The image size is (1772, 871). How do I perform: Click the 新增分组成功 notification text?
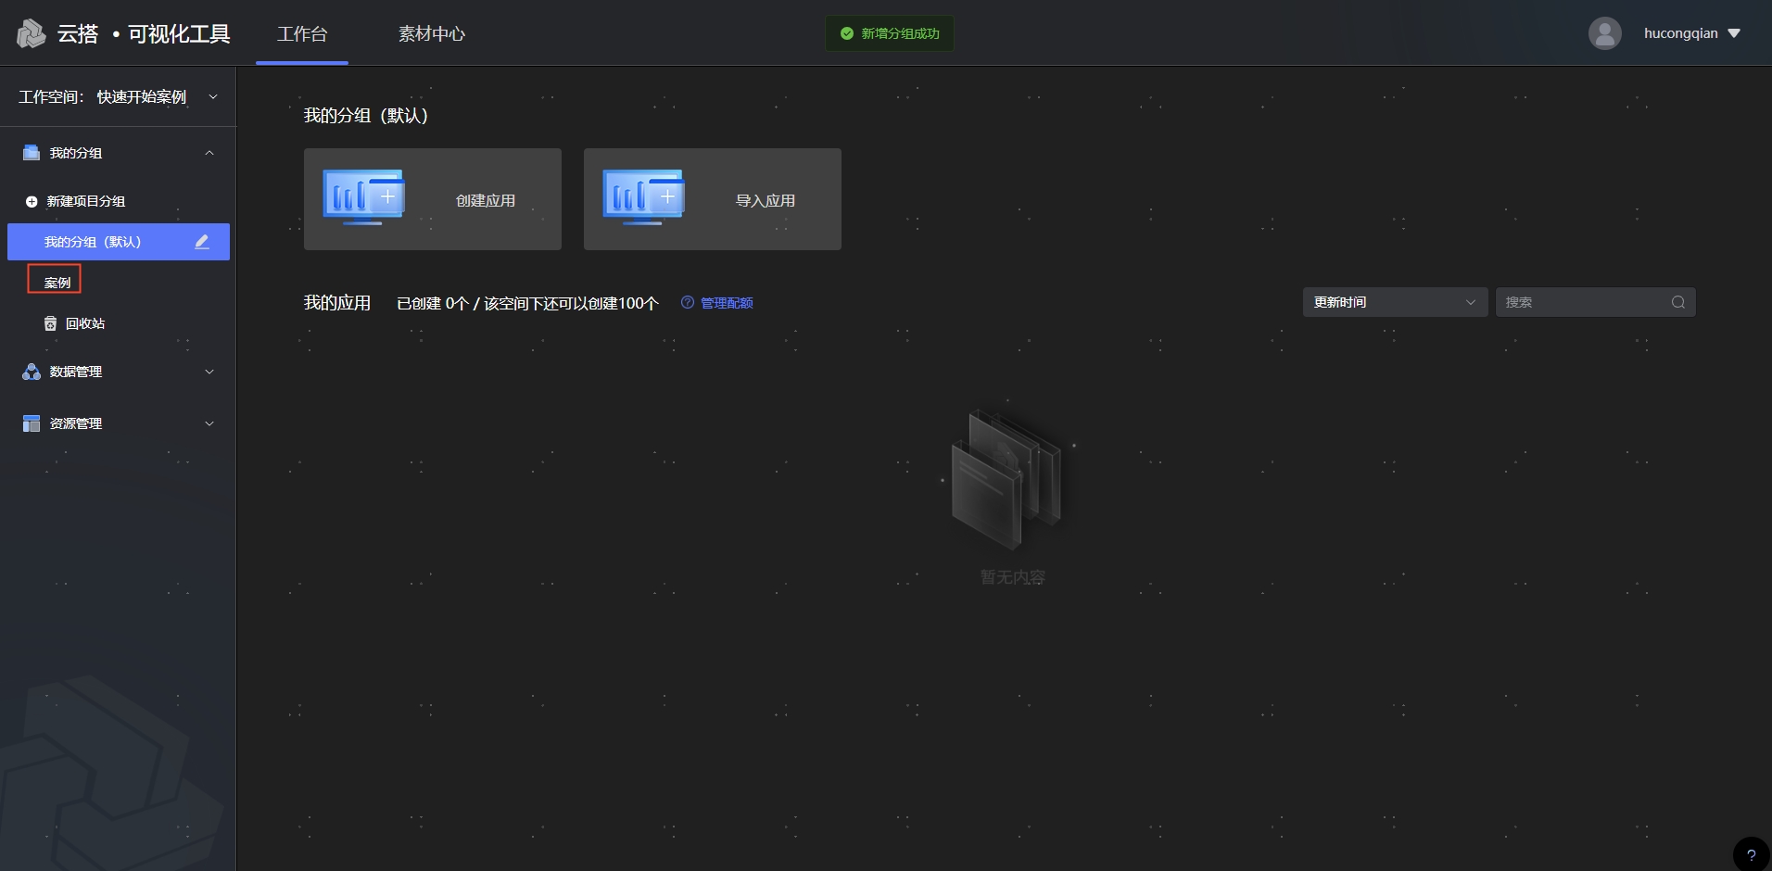901,33
